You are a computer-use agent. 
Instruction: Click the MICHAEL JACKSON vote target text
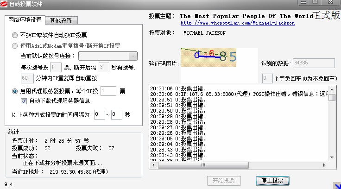(204, 33)
